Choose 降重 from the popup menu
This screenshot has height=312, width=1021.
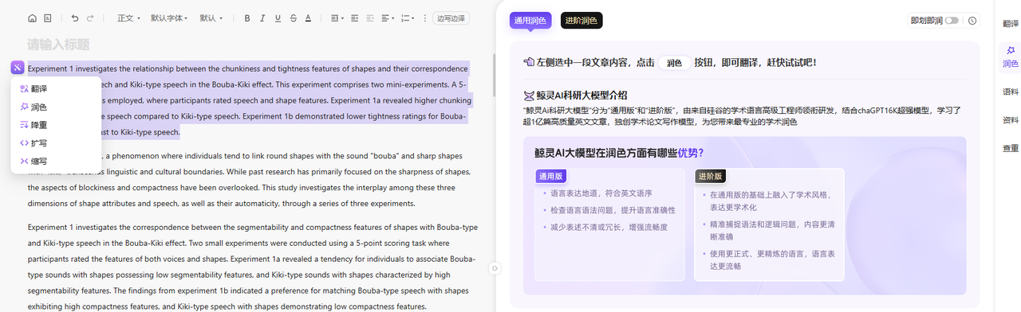click(56, 125)
